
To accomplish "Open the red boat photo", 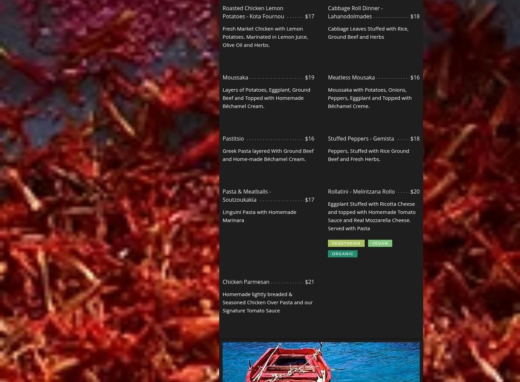I will coord(321,362).
